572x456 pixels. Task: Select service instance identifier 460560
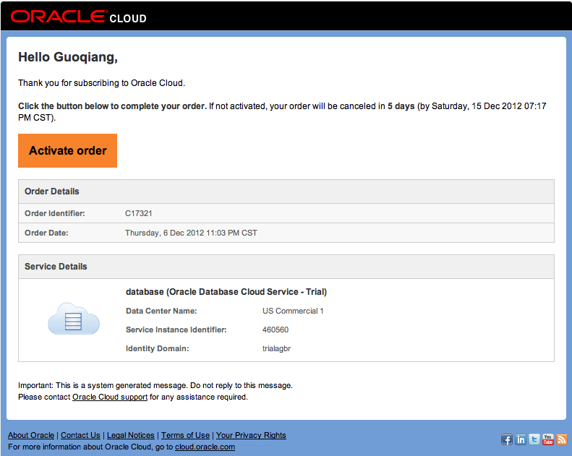tap(276, 330)
